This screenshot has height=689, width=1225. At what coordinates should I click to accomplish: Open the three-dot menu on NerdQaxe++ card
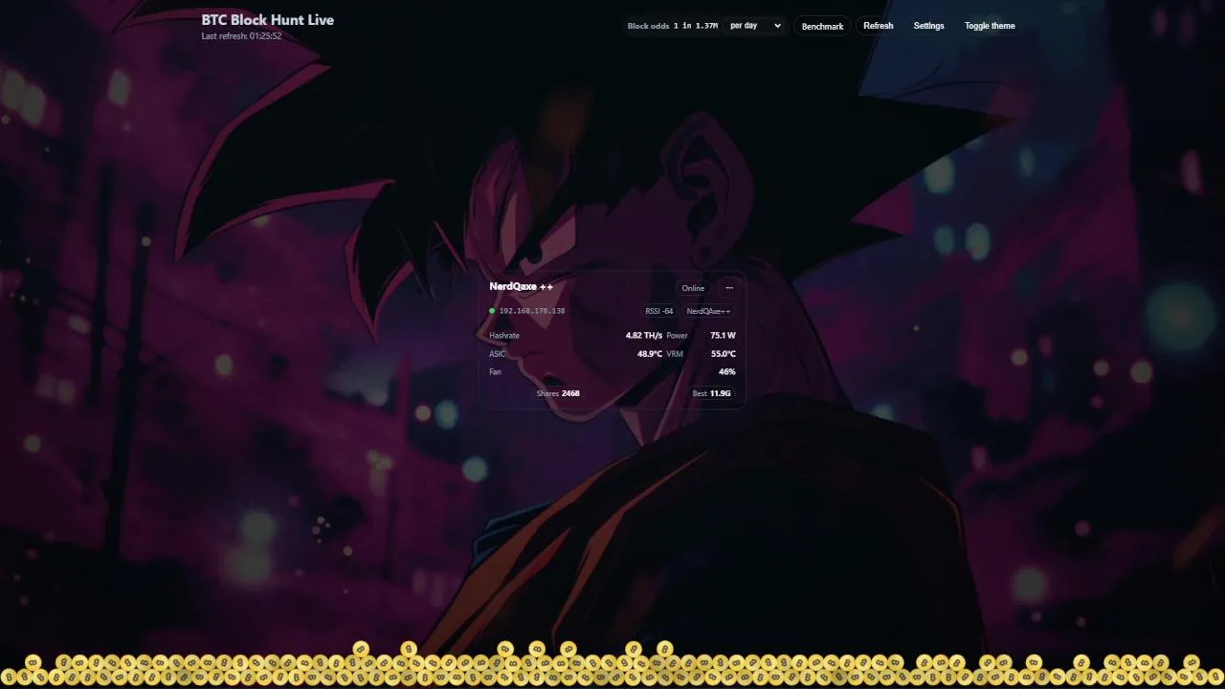(729, 288)
